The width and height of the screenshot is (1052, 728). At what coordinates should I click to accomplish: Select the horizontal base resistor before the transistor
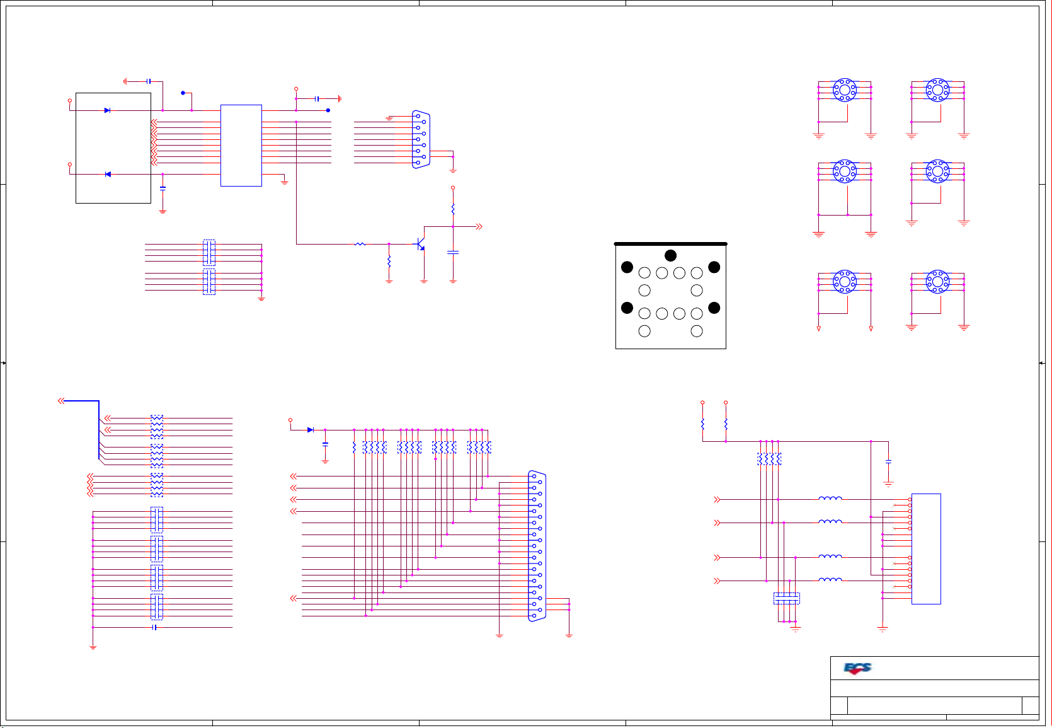click(x=360, y=244)
